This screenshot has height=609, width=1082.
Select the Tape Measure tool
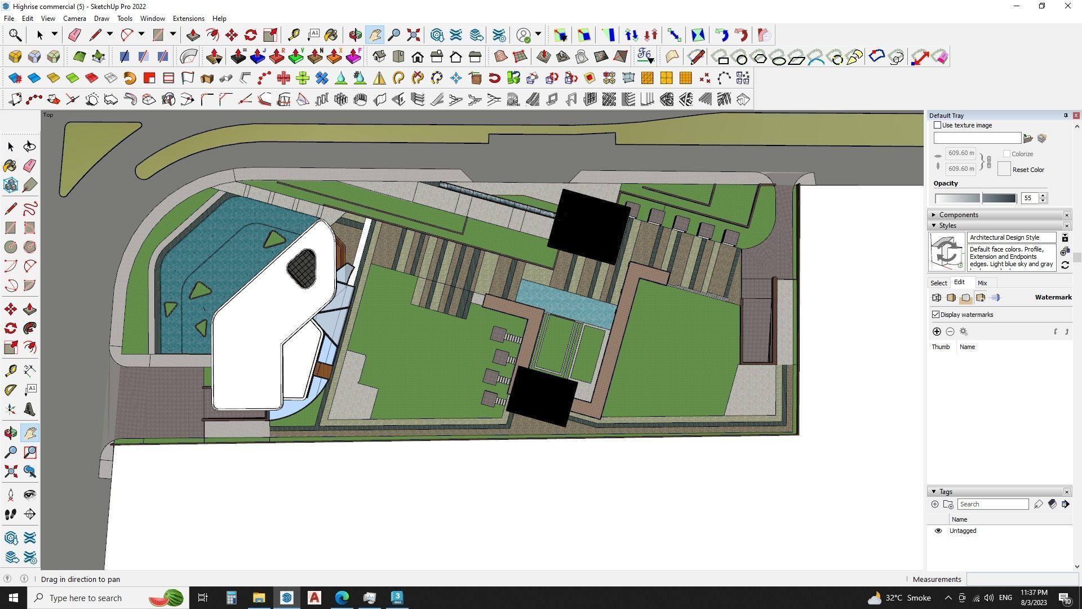[x=10, y=370]
